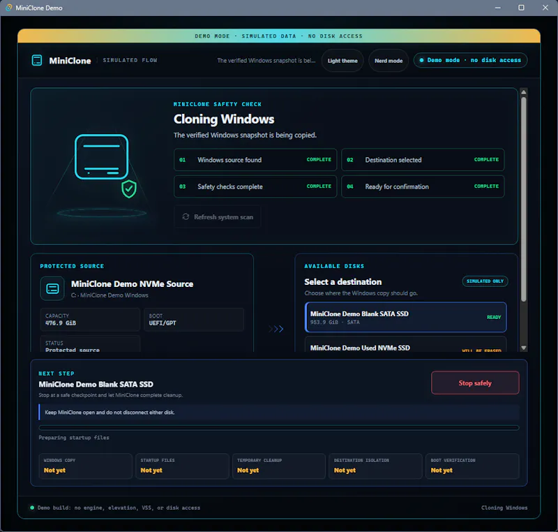Image resolution: width=558 pixels, height=532 pixels.
Task: Close the MiniClone Demo window
Action: (545, 8)
